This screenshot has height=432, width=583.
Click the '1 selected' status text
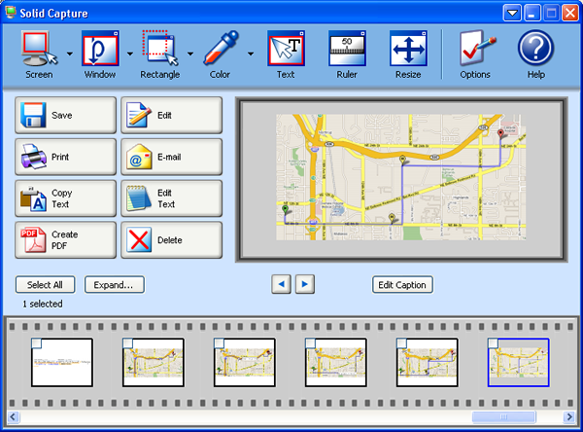43,304
